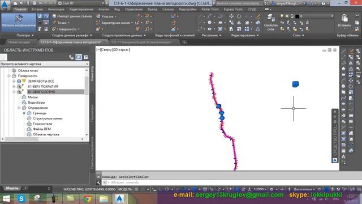Switch to the СП-7 Поверхности drawing tab
The width and height of the screenshot is (362, 204).
tap(141, 42)
